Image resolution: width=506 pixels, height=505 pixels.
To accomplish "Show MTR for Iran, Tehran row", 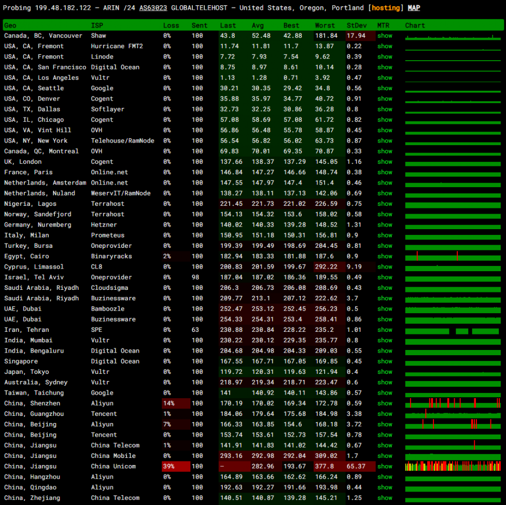I will (385, 330).
